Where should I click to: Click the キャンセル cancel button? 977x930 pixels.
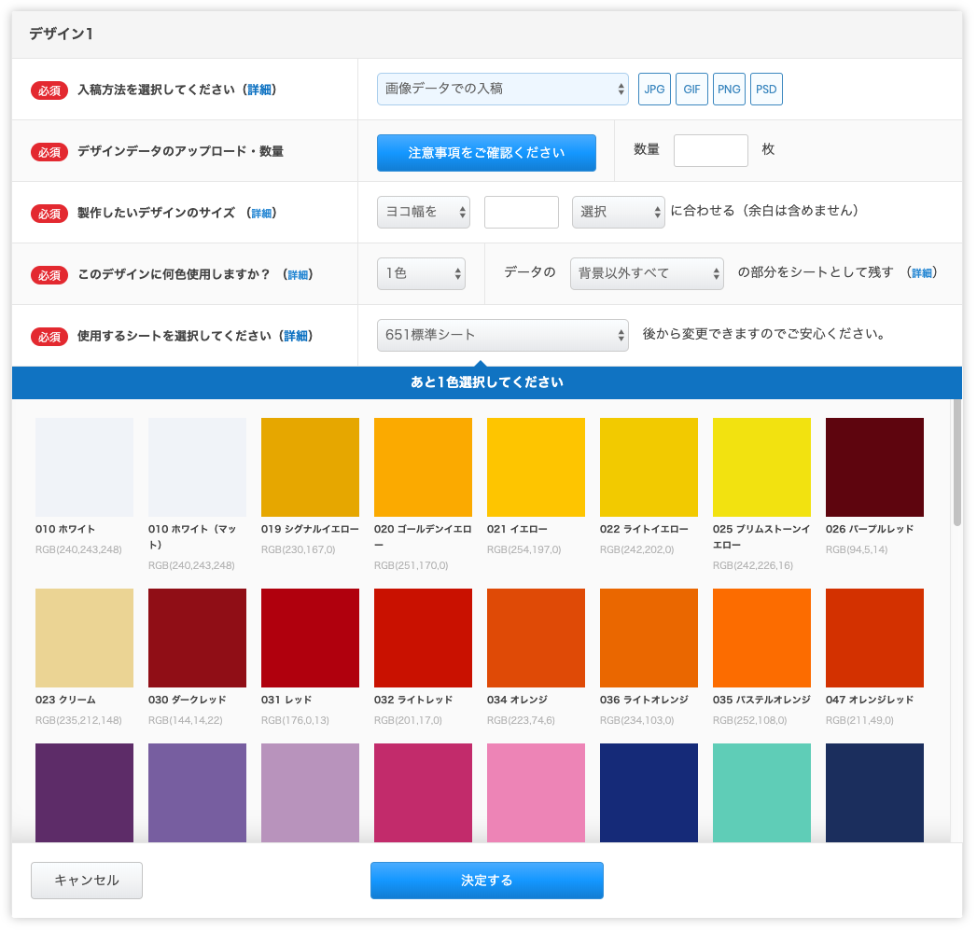86,880
